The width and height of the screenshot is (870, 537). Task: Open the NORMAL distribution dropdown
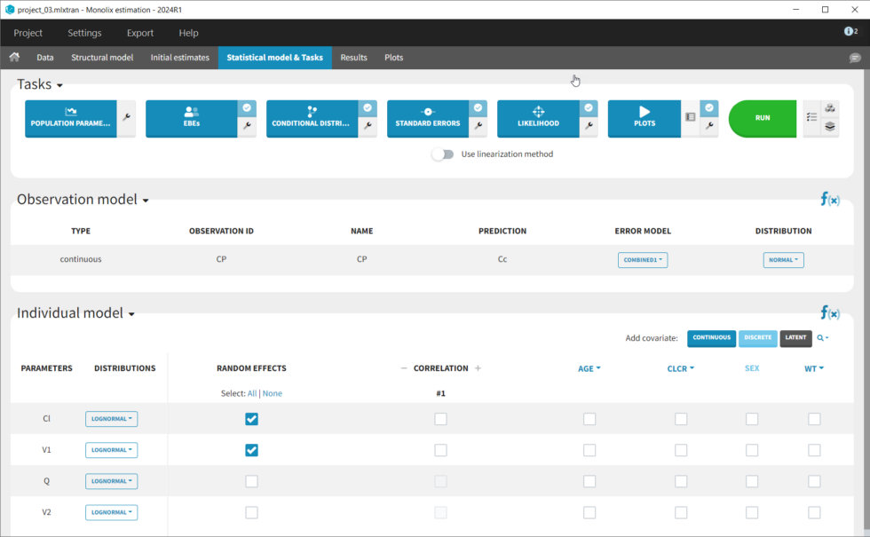point(783,260)
